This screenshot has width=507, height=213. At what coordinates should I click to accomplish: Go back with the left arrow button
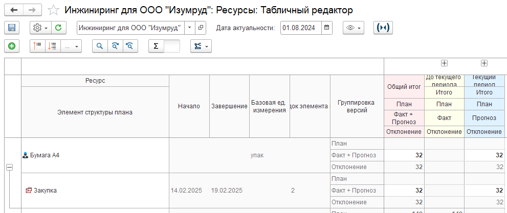(14, 10)
